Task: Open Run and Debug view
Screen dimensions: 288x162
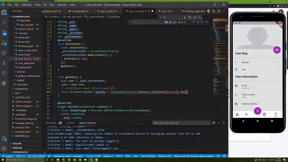Action: click(4, 43)
